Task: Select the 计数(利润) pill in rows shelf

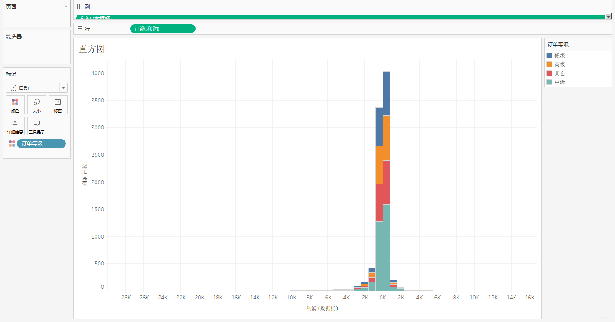Action: 162,29
